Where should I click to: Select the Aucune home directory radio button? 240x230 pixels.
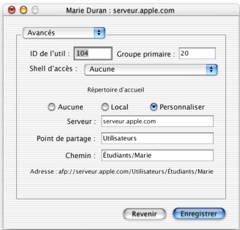click(51, 107)
